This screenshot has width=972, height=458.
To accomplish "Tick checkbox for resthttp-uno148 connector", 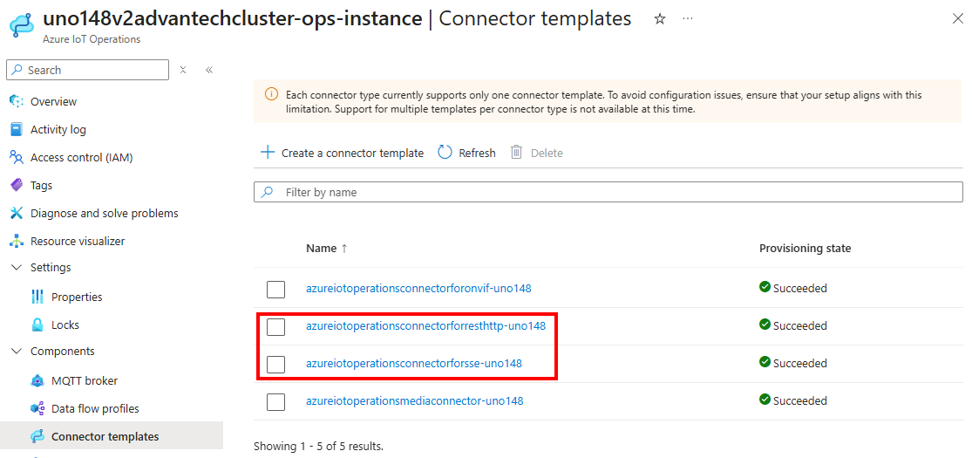I will [276, 326].
